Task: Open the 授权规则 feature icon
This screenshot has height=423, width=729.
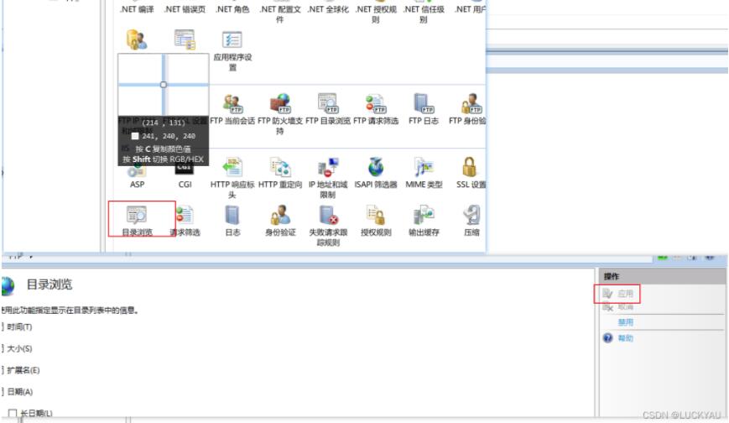Action: pos(376,215)
